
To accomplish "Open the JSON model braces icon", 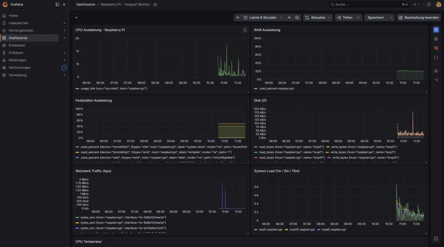I will (x=436, y=58).
